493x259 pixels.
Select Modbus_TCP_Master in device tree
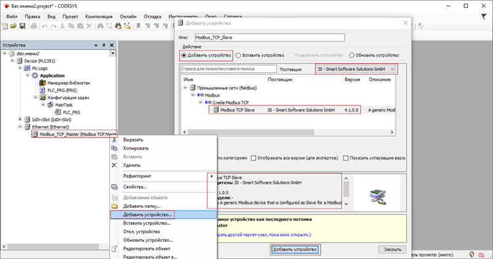point(78,134)
